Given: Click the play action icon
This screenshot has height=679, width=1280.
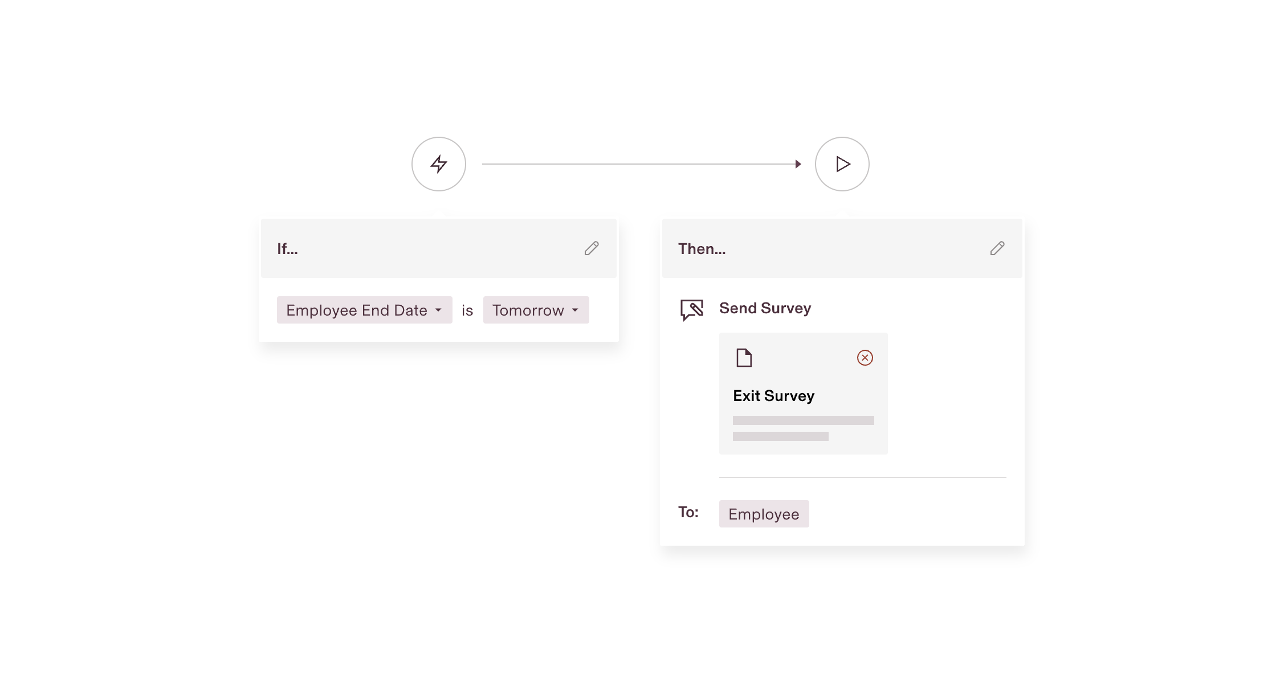Looking at the screenshot, I should [842, 164].
